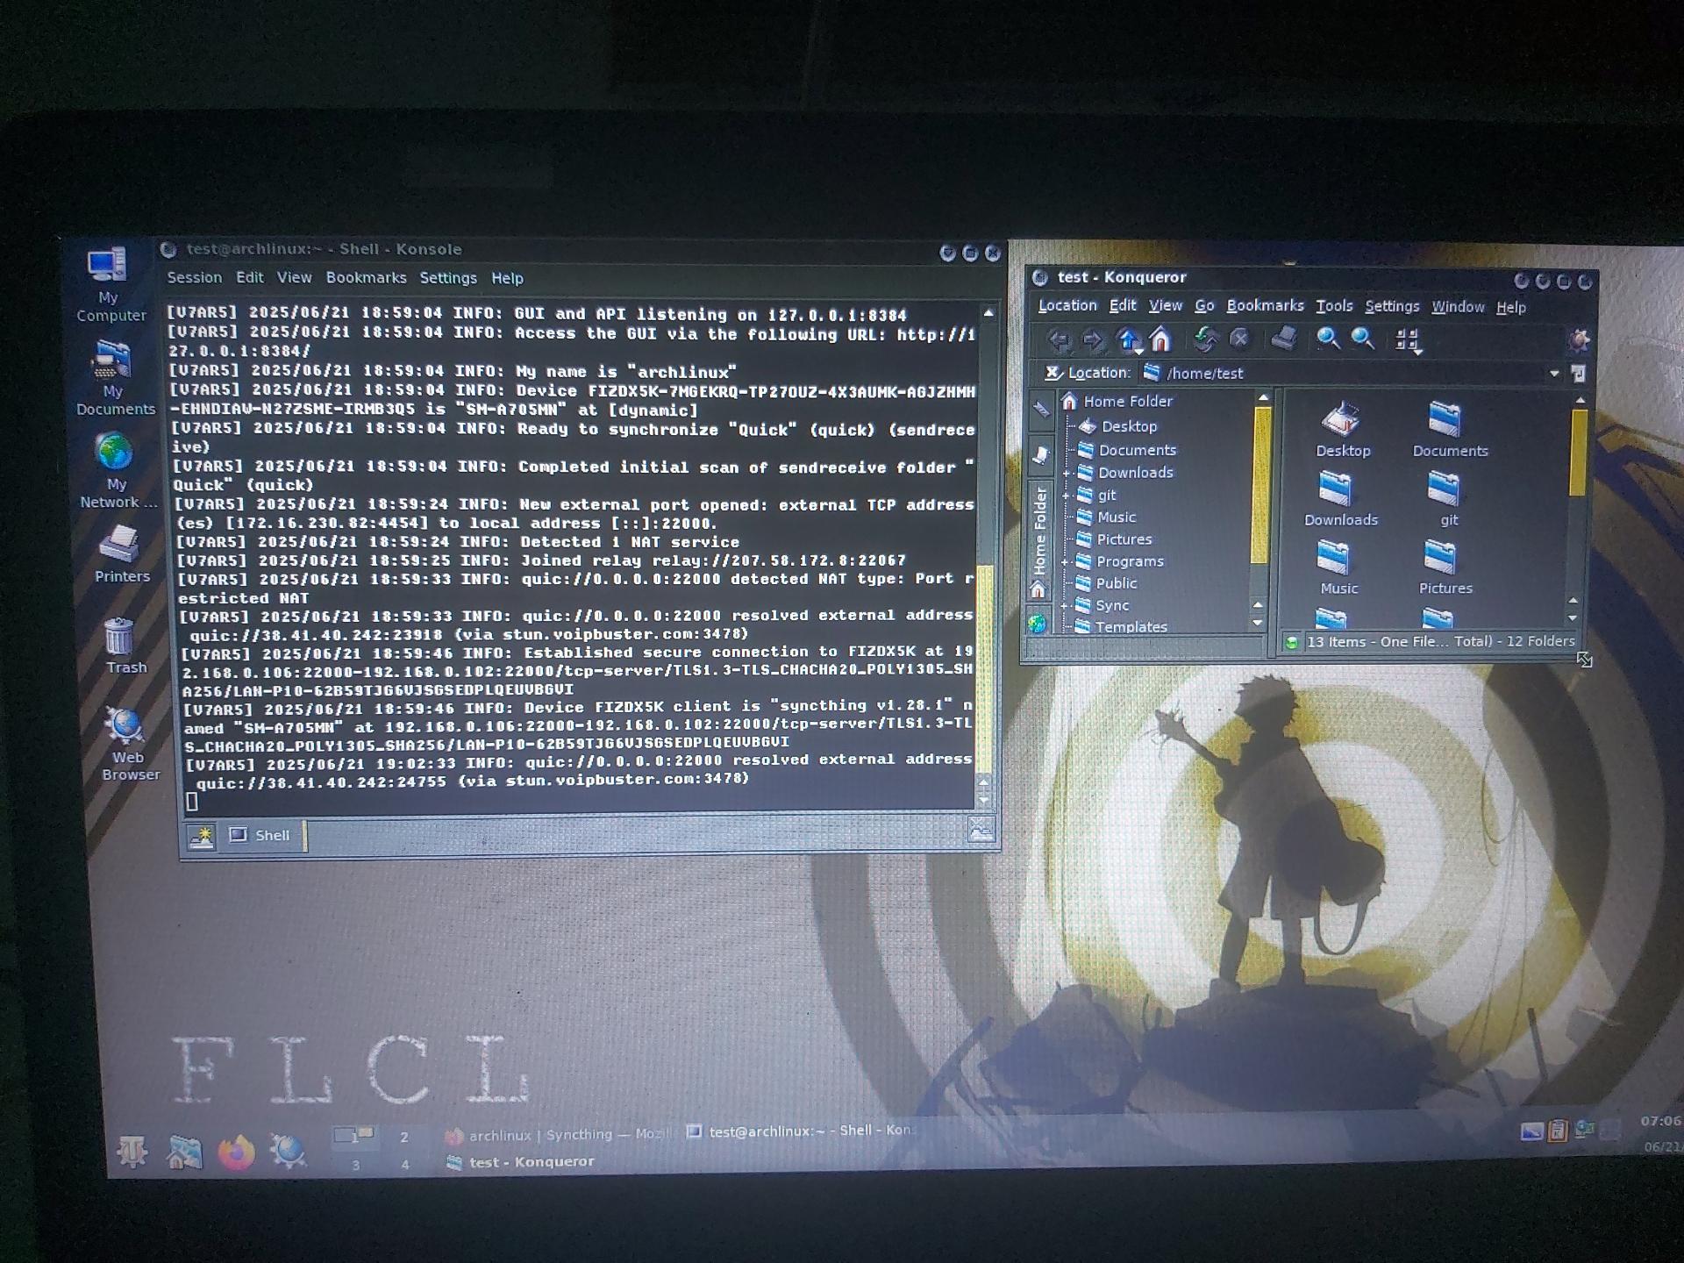Launch Firefox from the panel

pos(236,1152)
